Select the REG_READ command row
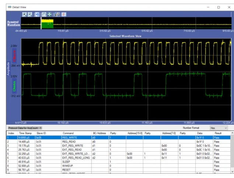 coord(119,142)
